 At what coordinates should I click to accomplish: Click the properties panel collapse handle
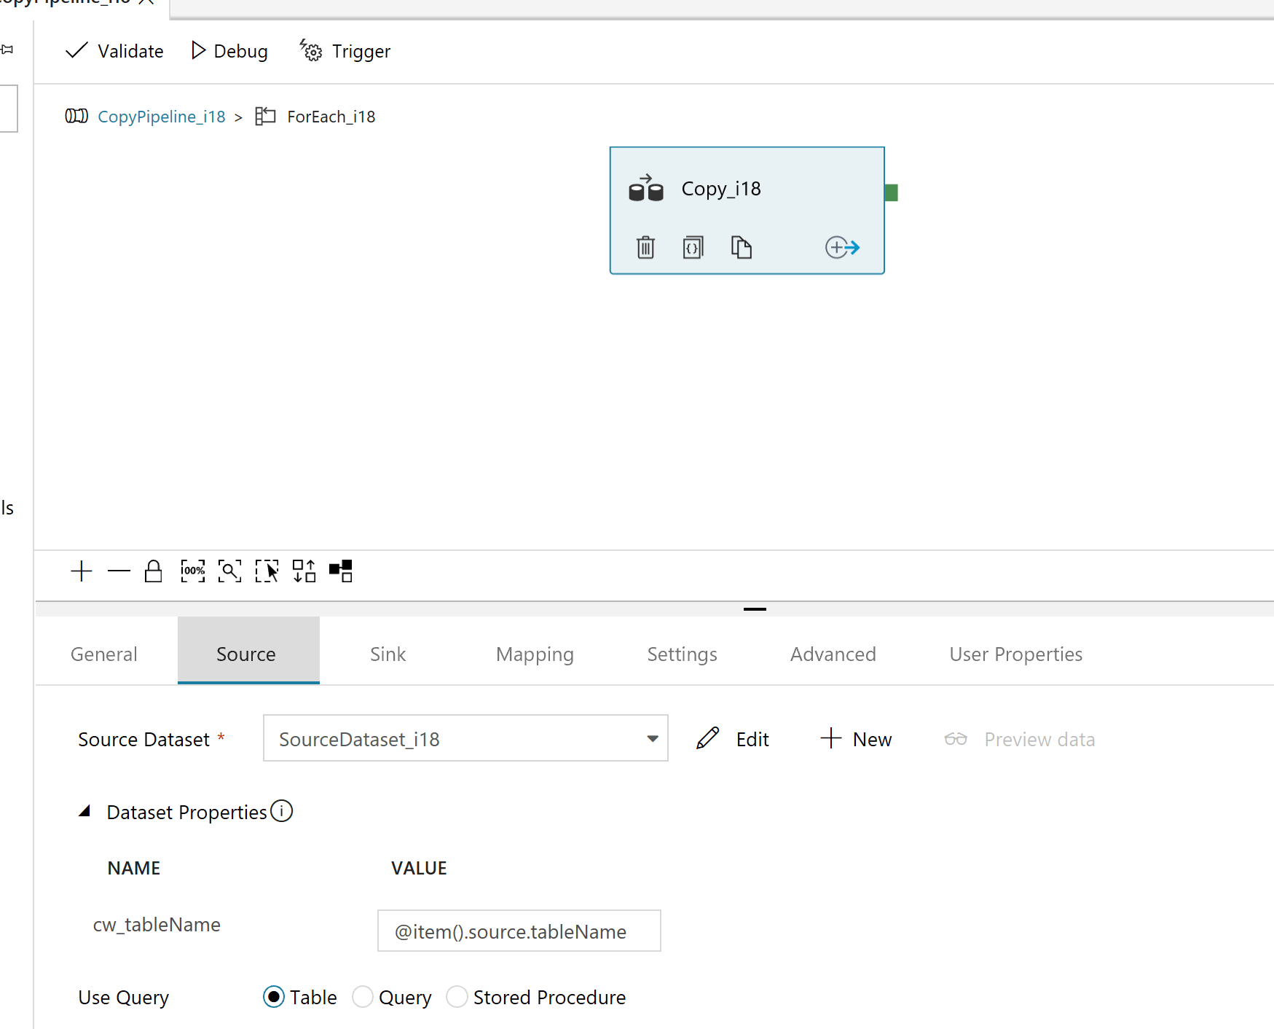pos(755,609)
